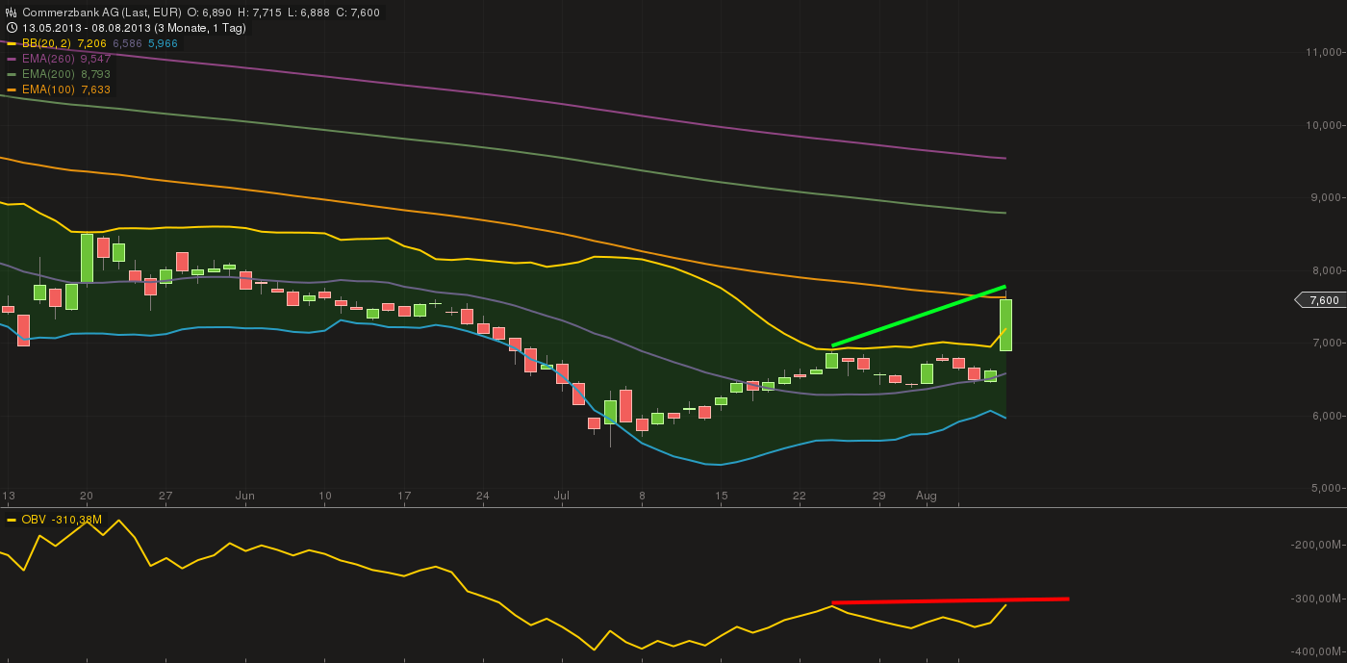Open the Commerzbank AG (Last, EUR) title
The height and width of the screenshot is (663, 1347).
coord(101,13)
